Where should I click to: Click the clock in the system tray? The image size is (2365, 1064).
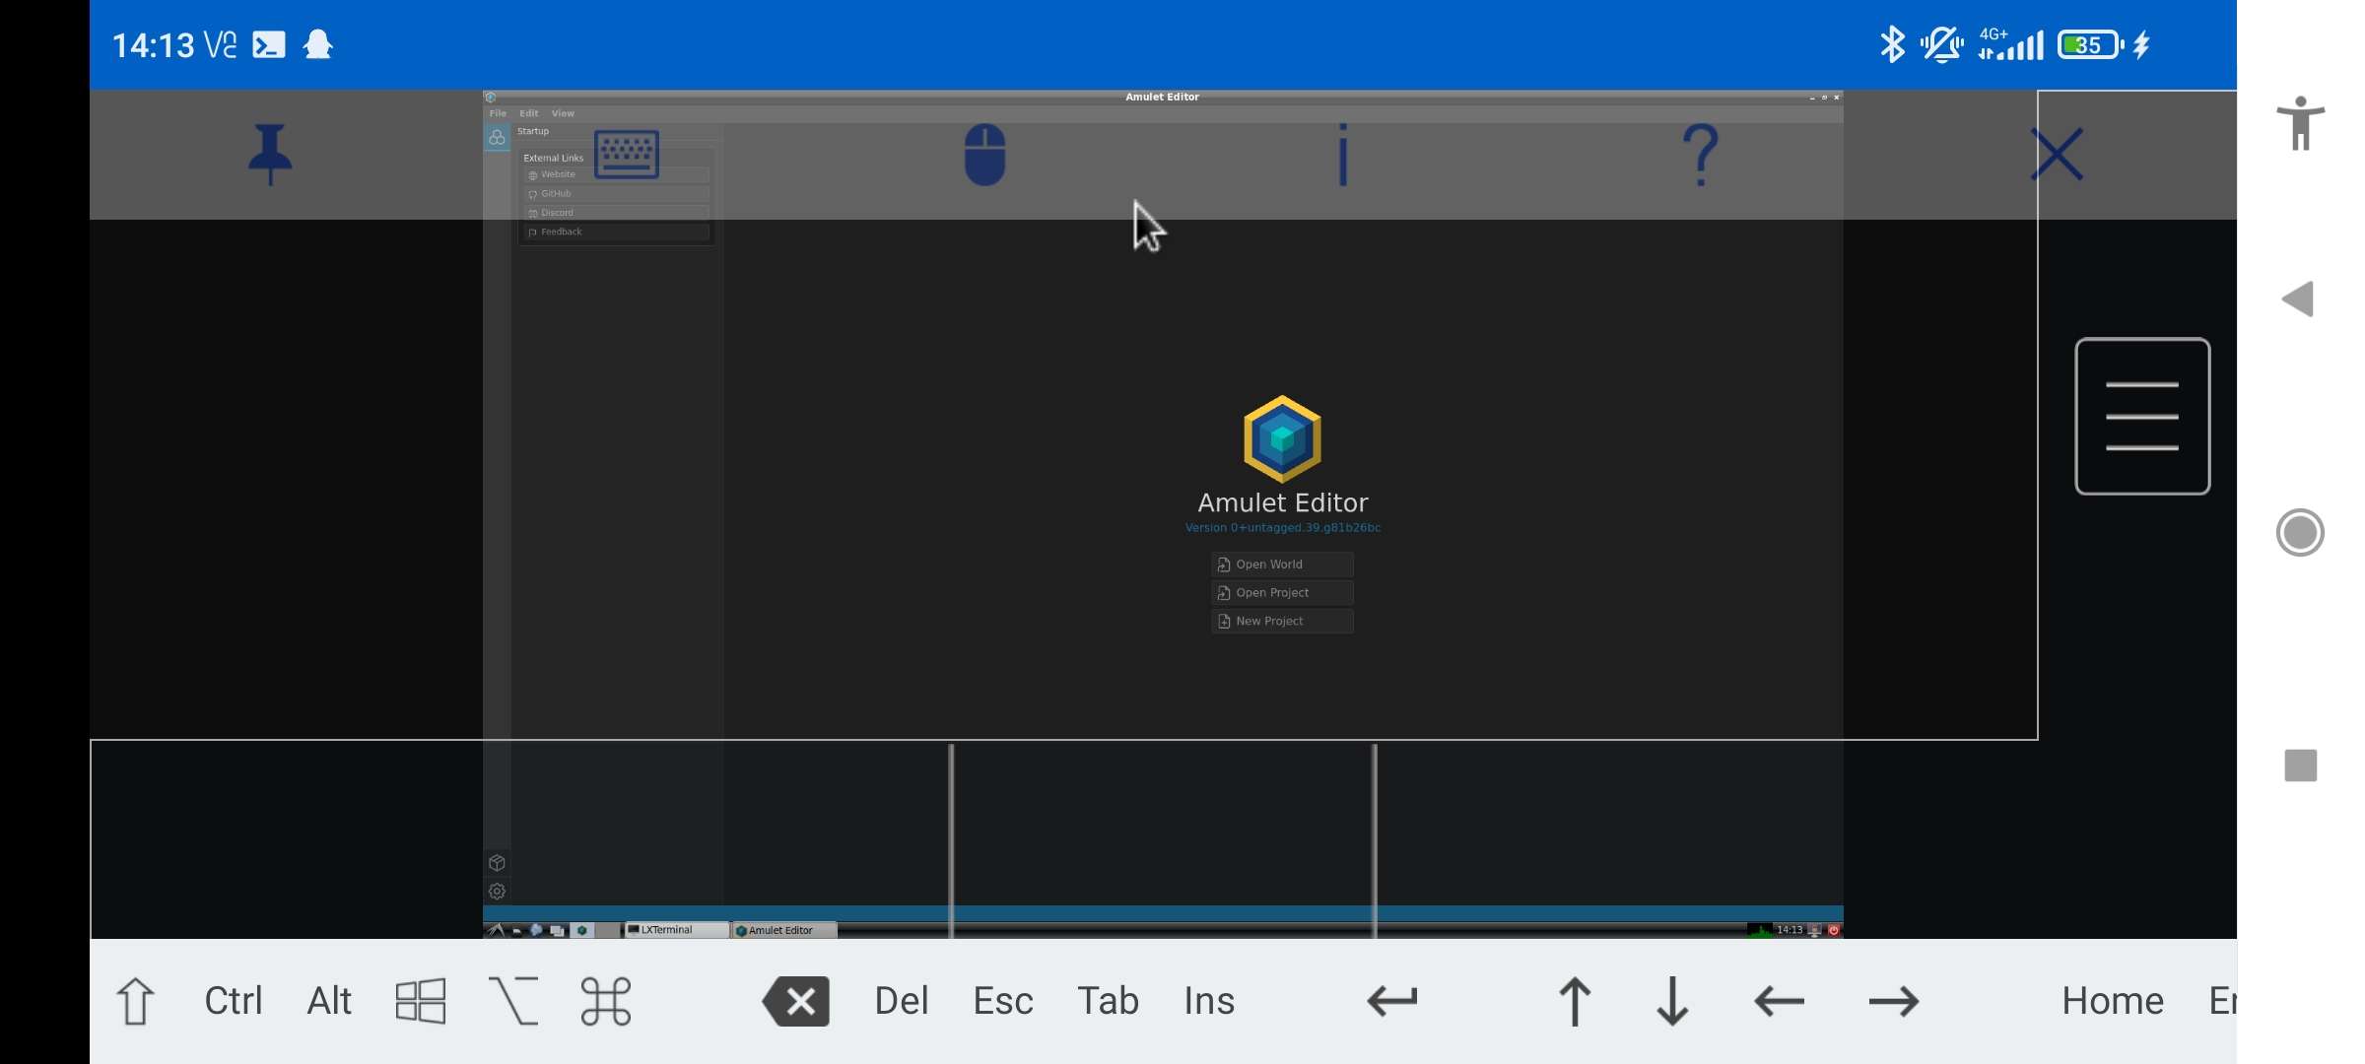click(x=1790, y=930)
